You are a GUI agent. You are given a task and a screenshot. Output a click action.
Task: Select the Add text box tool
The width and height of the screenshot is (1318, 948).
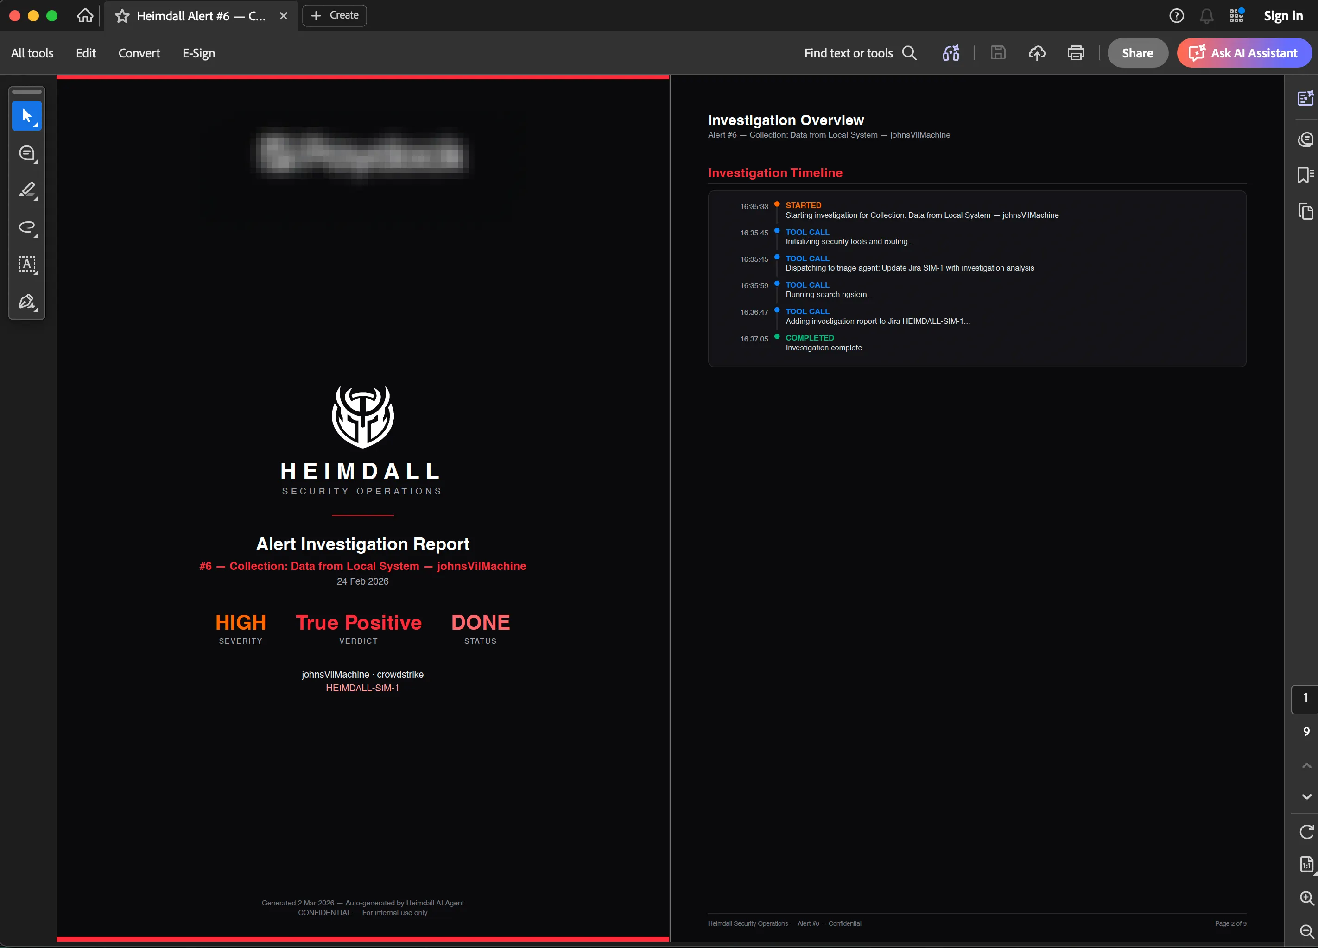[27, 264]
